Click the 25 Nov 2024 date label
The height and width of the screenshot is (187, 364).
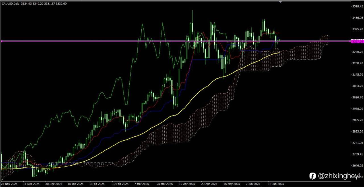pos(9,184)
